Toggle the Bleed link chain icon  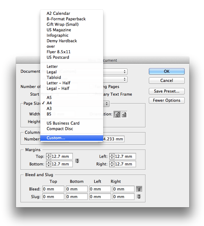pyautogui.click(x=139, y=189)
